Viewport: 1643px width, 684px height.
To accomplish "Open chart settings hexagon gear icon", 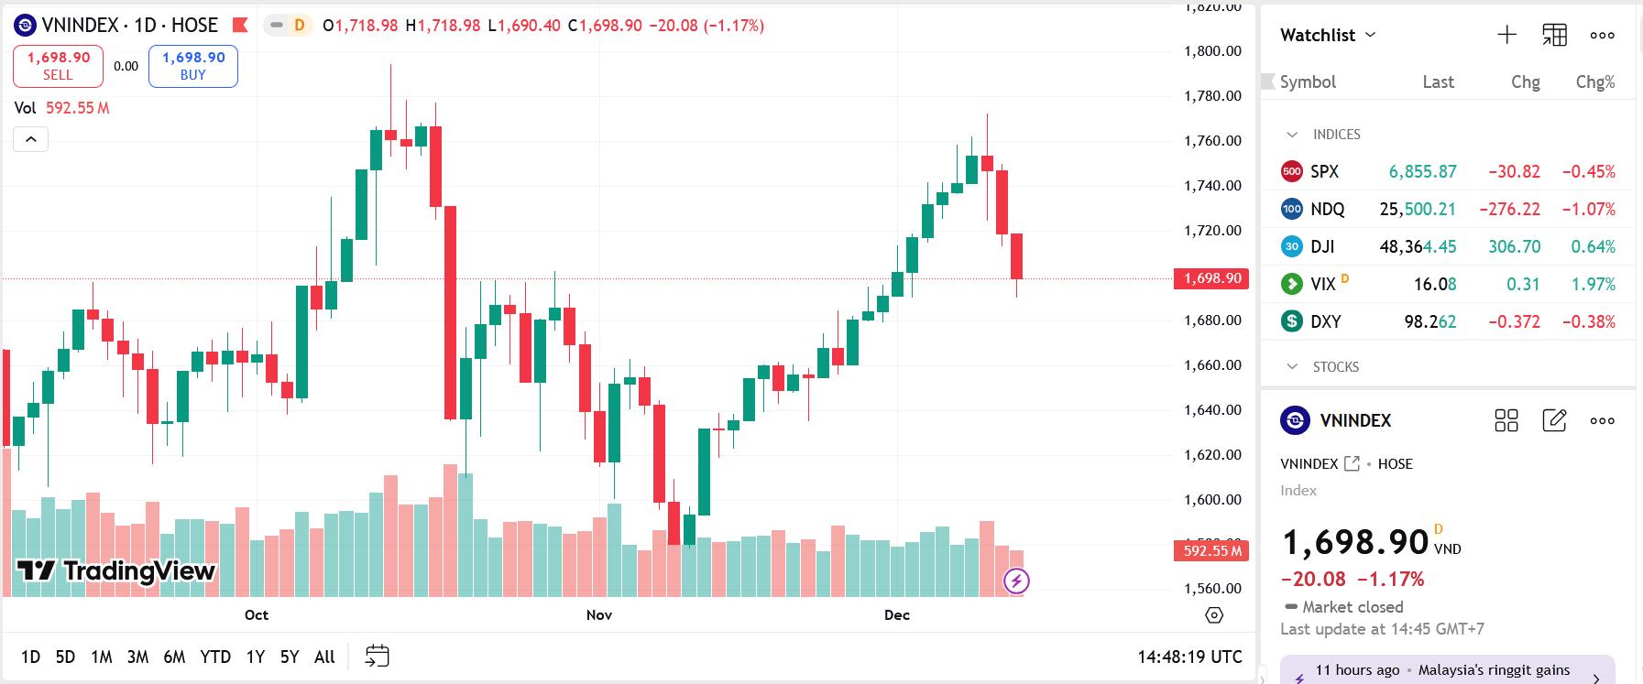I will 1214,614.
